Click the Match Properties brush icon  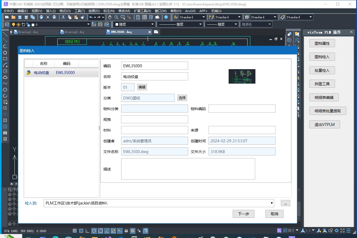pos(83,17)
